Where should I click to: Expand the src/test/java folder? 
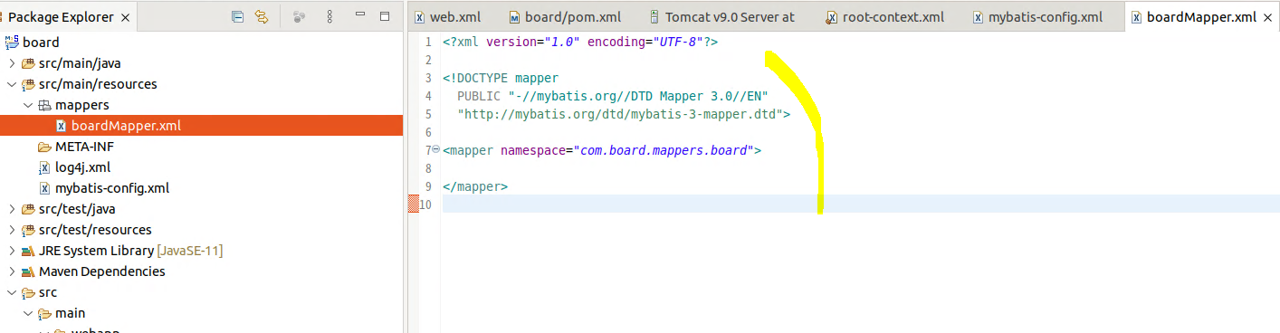(12, 209)
